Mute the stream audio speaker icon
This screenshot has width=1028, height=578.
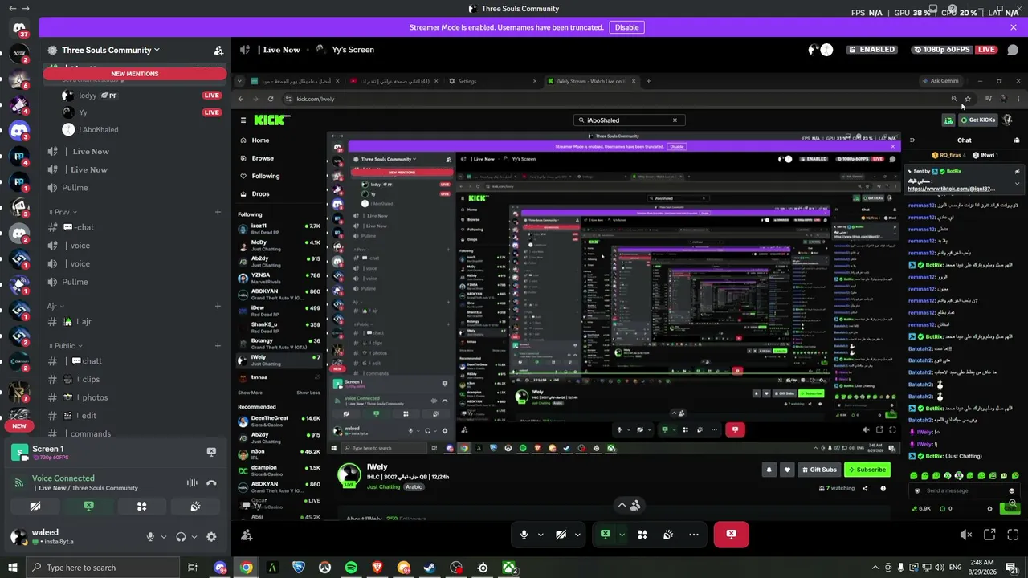coord(966,535)
